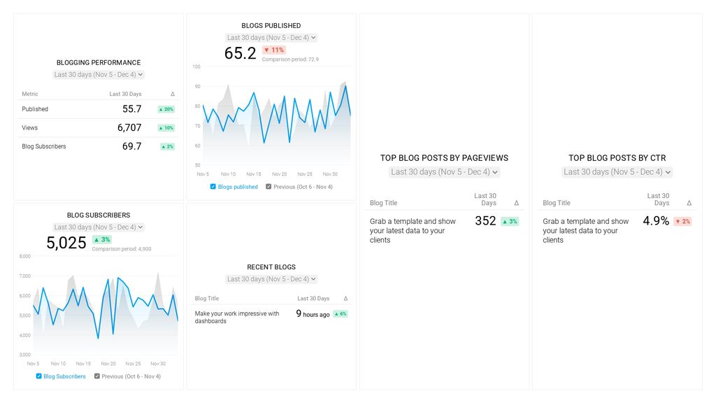Expand the date dropdown on Top Blog Posts by CTR
The height and width of the screenshot is (403, 716).
coord(616,171)
